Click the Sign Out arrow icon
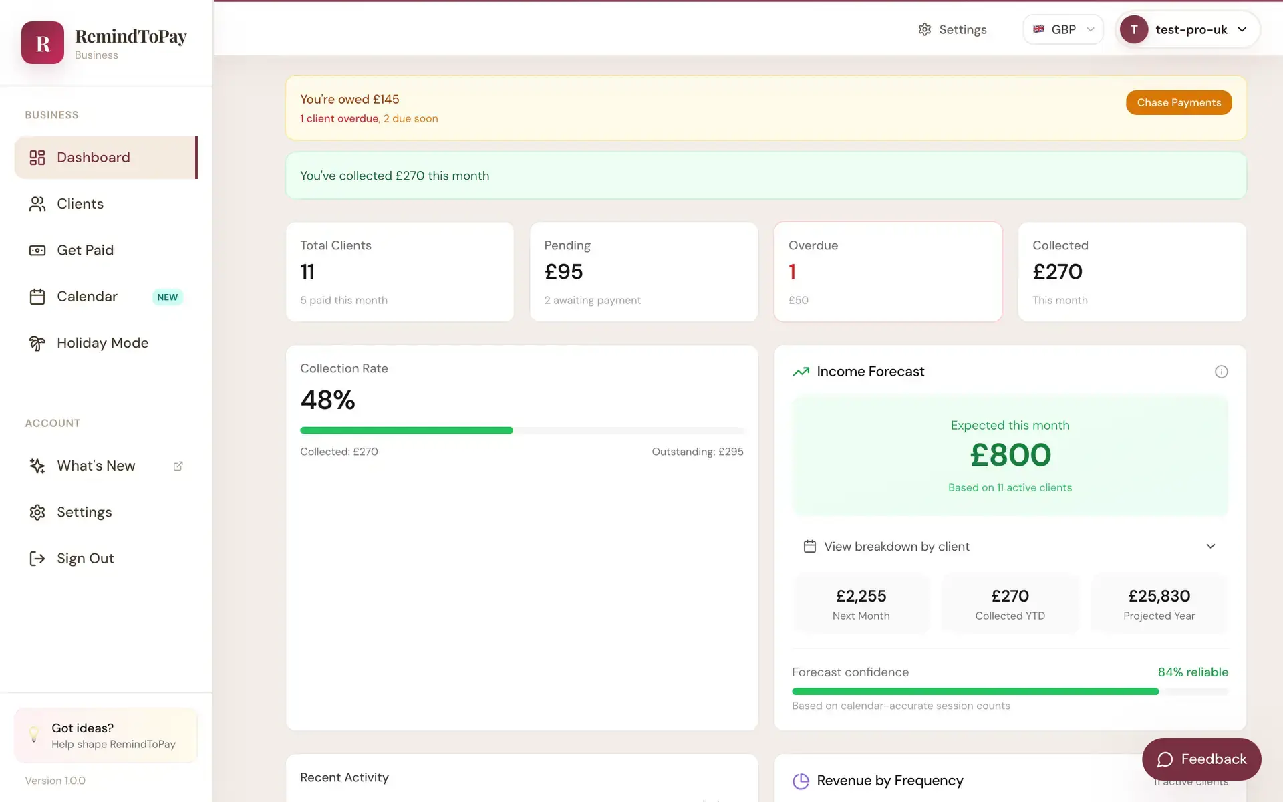Viewport: 1283px width, 802px height. tap(37, 559)
